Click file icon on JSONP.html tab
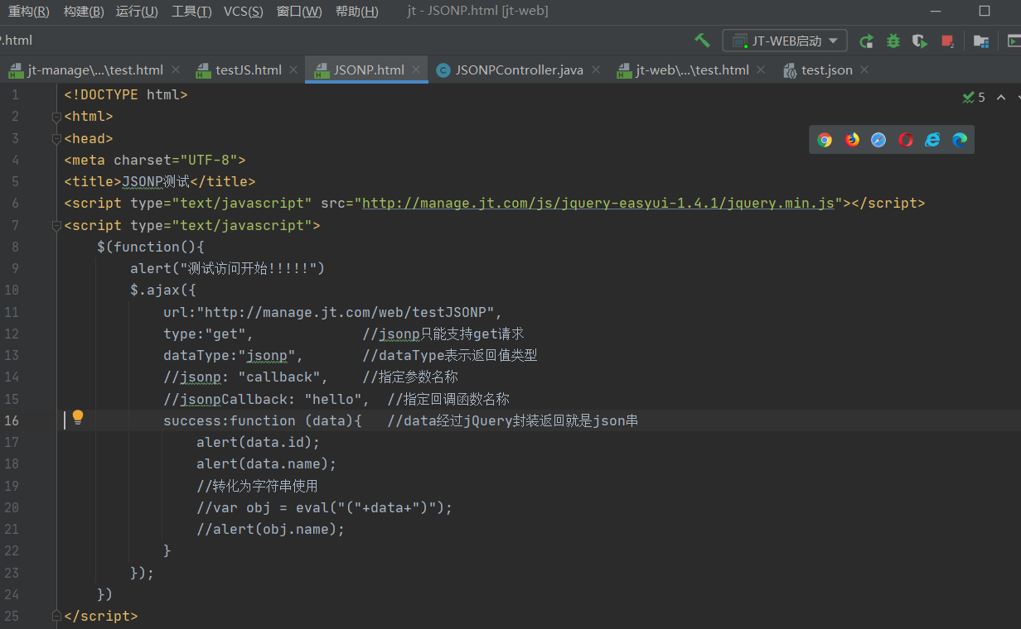 click(321, 70)
